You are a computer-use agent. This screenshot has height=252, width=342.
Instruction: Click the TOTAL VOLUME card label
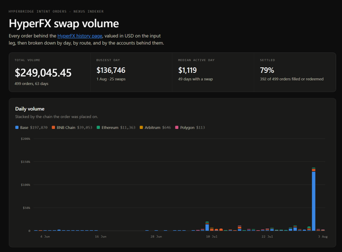click(27, 60)
